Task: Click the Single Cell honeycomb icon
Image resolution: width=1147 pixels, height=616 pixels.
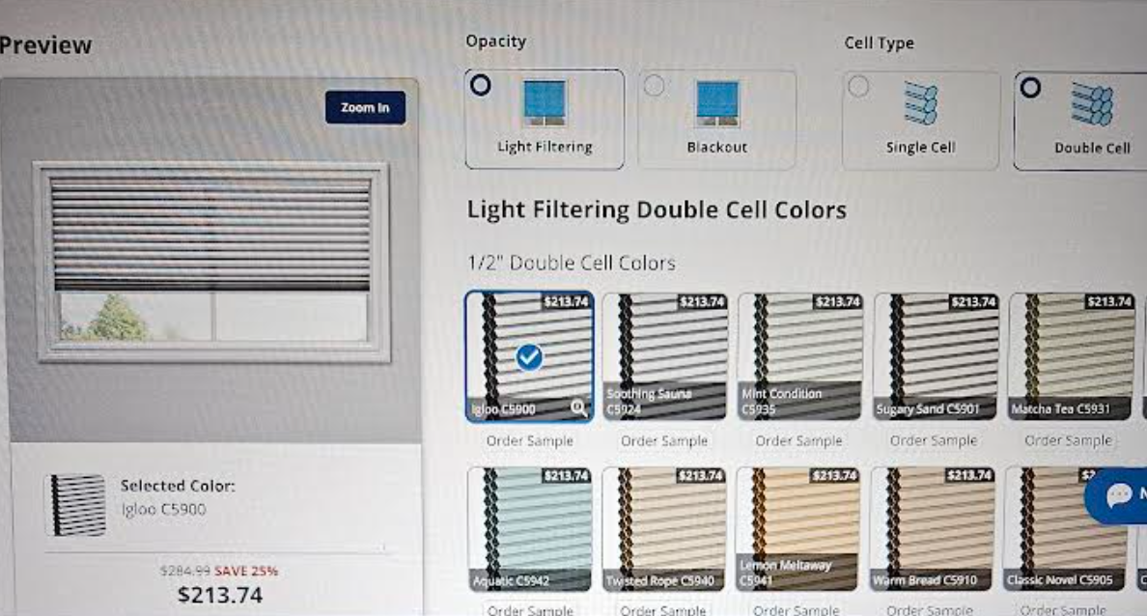Action: click(920, 103)
